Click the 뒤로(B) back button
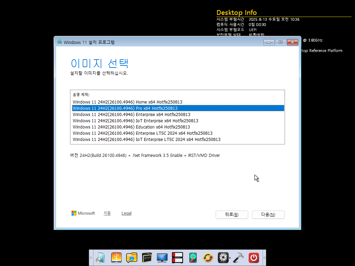The height and width of the screenshot is (266, 355). pos(232,215)
